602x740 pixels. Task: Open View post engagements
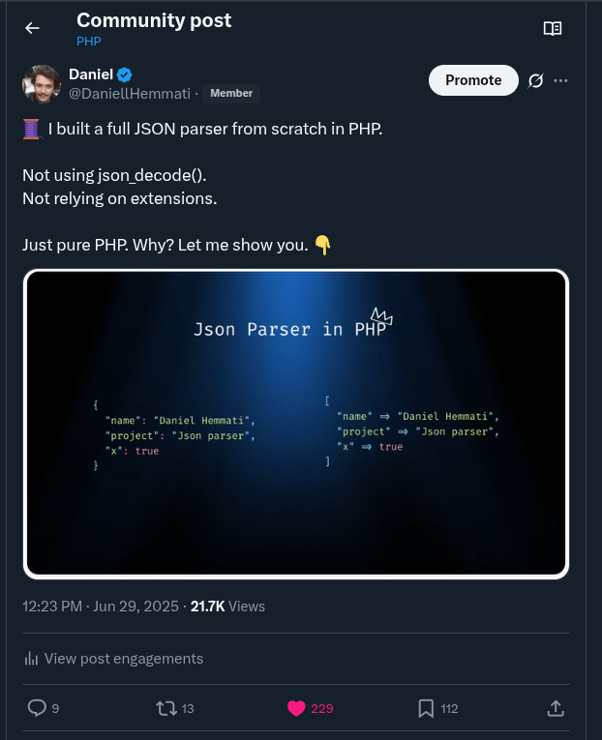coord(124,659)
